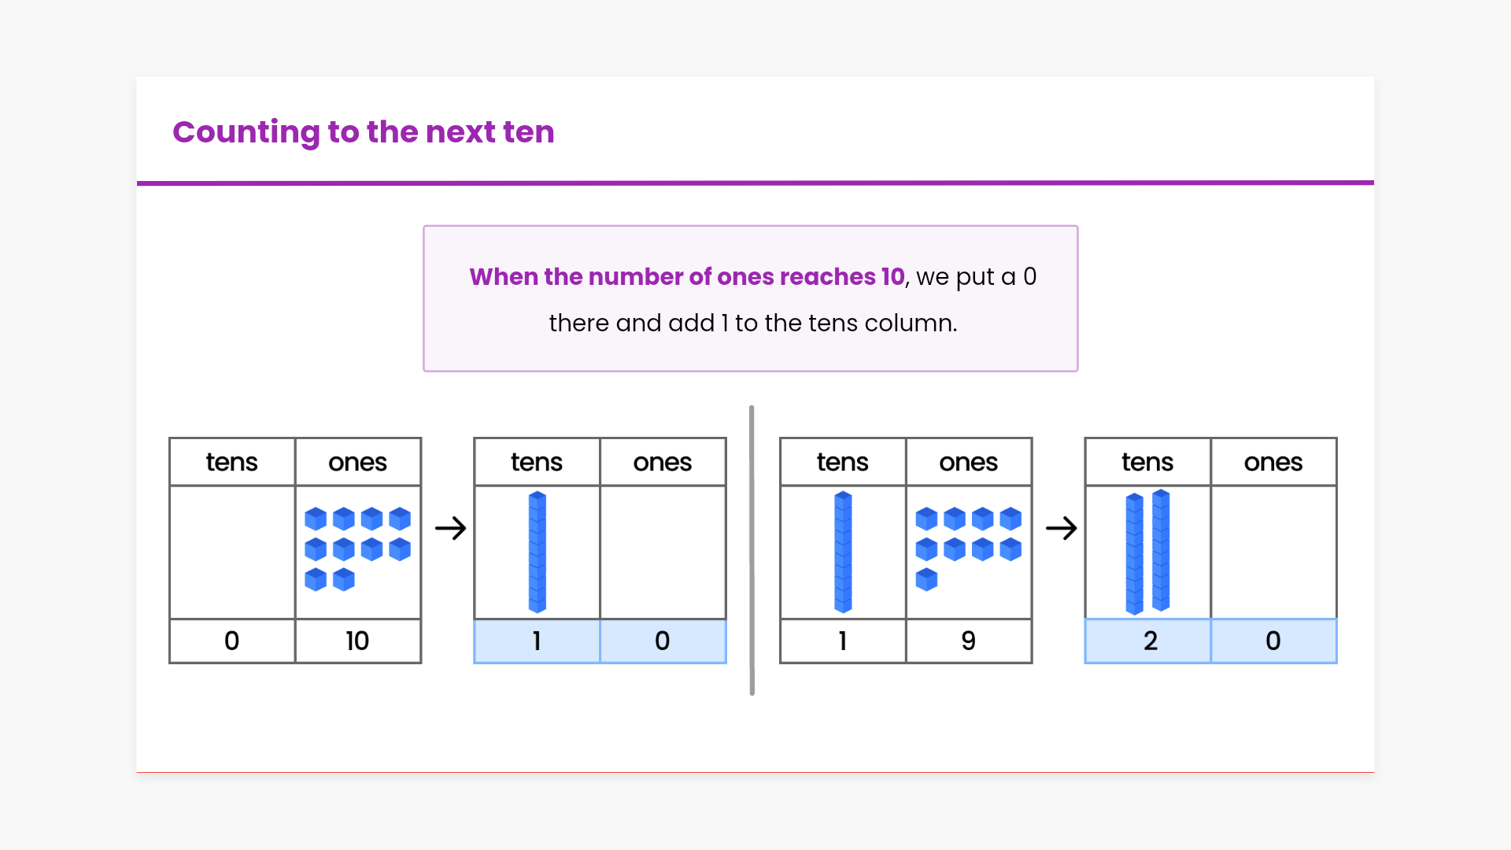Click the pair of ten-rods in the last table
The image size is (1511, 850).
[1147, 552]
